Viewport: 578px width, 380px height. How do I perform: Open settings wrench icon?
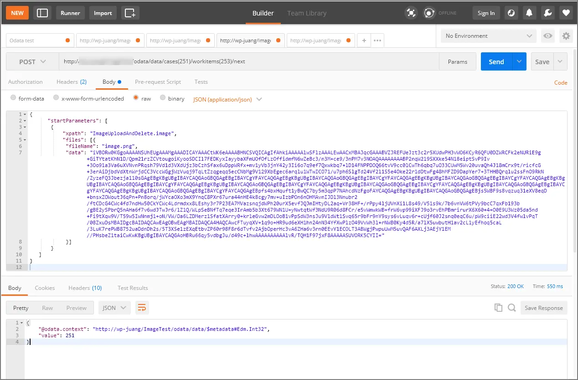click(x=547, y=13)
